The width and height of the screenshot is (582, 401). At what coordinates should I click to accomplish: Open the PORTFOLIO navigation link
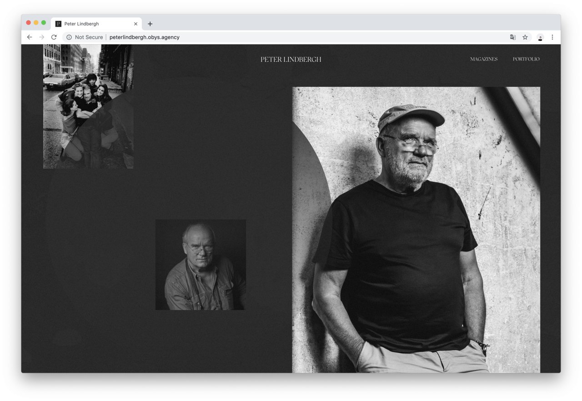coord(526,59)
